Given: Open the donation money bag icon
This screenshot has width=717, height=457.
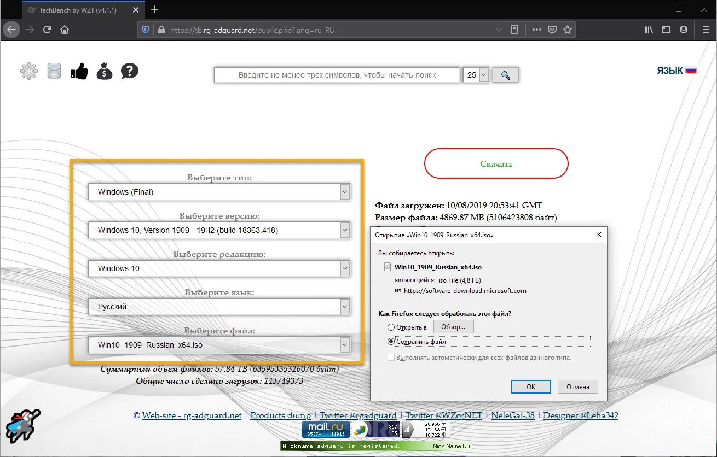Looking at the screenshot, I should pyautogui.click(x=104, y=71).
